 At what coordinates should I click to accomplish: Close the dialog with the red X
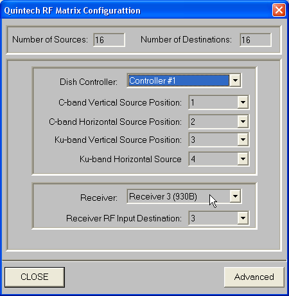point(279,10)
